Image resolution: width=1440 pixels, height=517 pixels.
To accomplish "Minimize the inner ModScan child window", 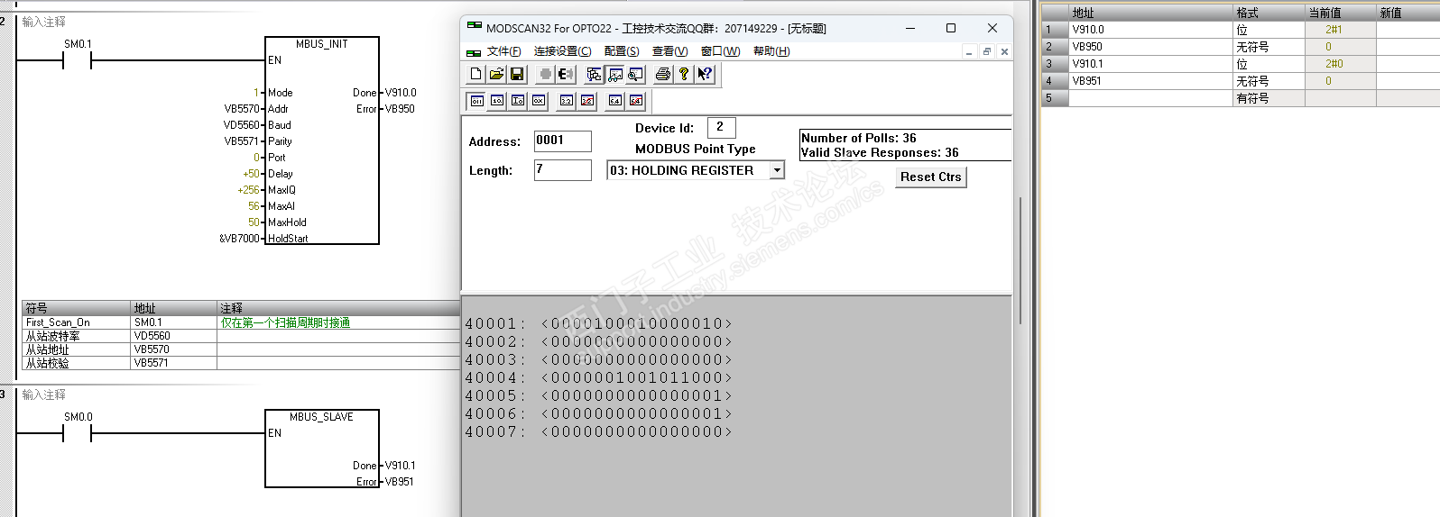I will click(969, 52).
